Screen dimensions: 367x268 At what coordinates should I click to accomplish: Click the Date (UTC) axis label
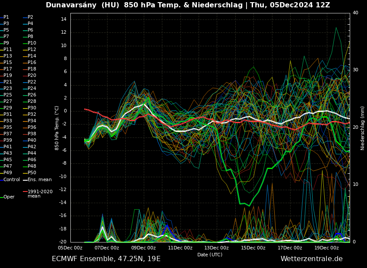(x=210, y=255)
